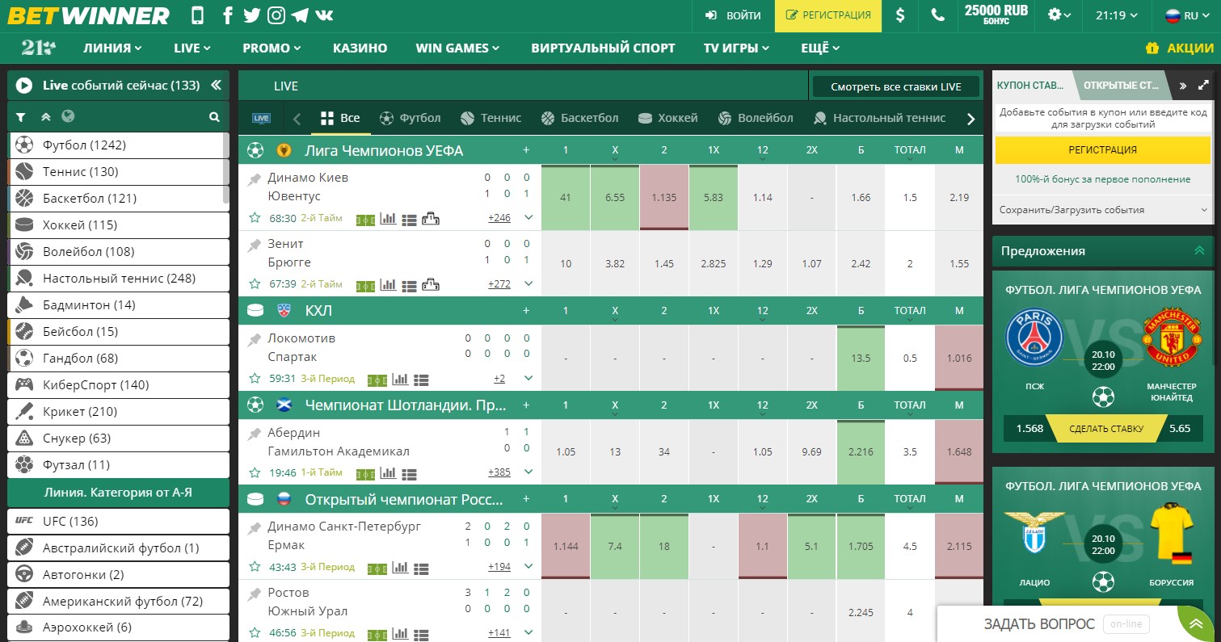1221x642 pixels.
Task: Open the UFC (136) category row
Action: [119, 522]
